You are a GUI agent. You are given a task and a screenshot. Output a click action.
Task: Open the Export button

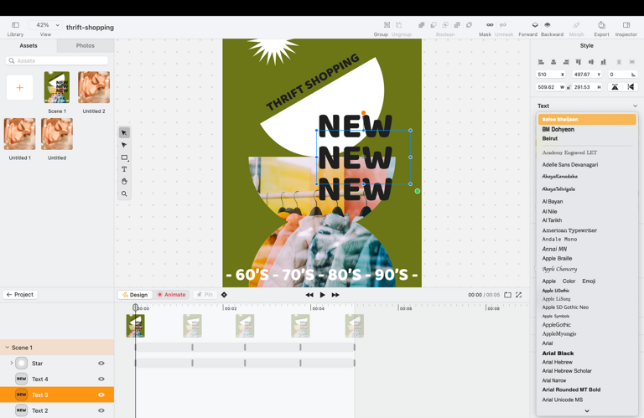point(601,25)
